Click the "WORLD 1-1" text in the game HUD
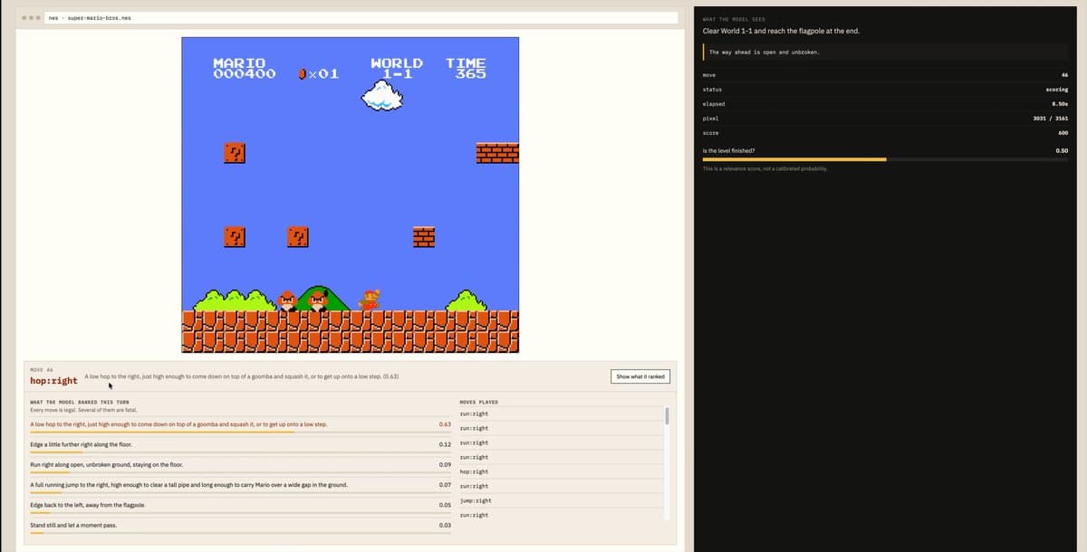Screen dimensions: 1087x552 tap(397, 68)
